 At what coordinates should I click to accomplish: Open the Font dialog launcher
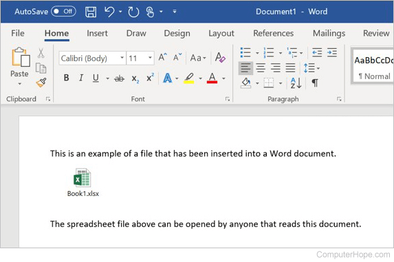(228, 99)
